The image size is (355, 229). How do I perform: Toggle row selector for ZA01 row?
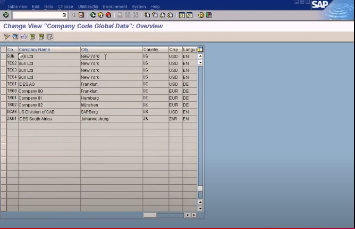(4, 119)
